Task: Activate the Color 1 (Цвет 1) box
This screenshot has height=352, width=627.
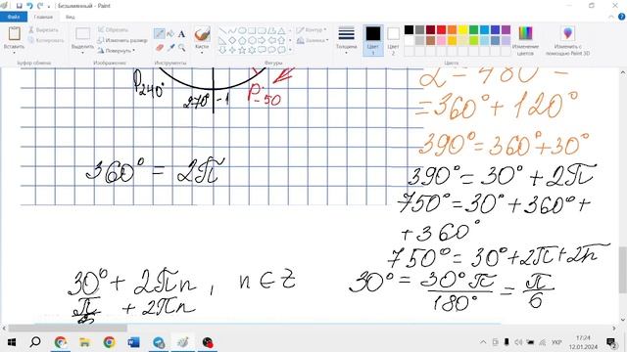Action: (373, 40)
